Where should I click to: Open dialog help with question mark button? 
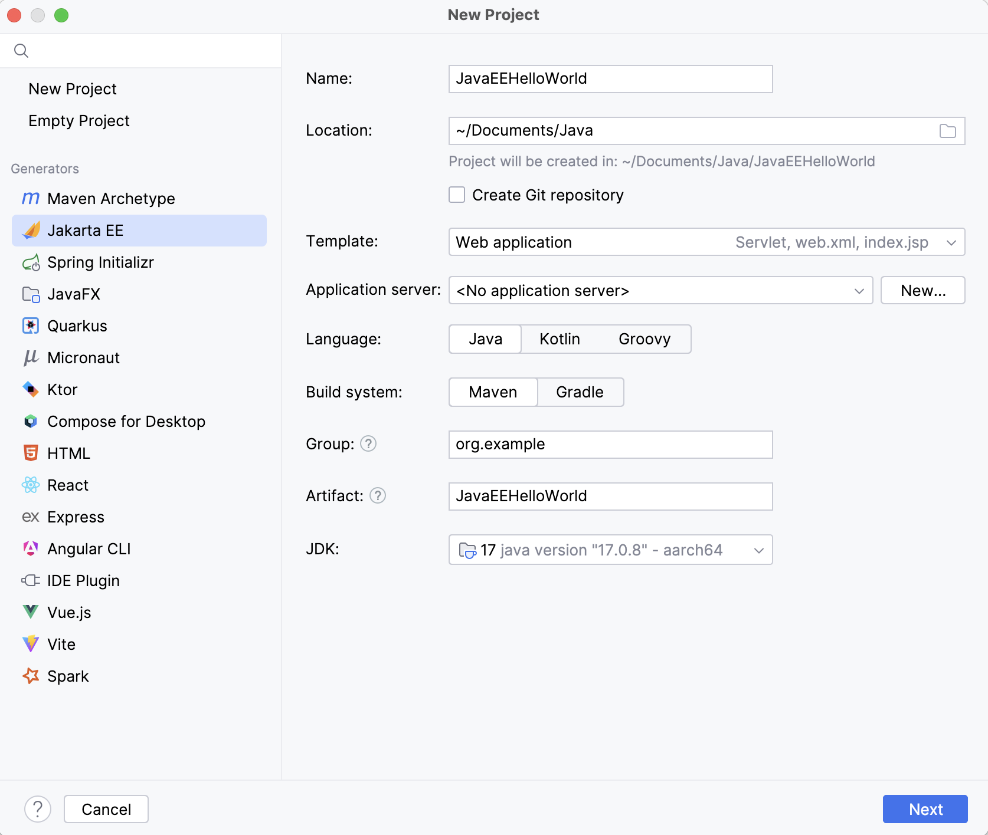pyautogui.click(x=38, y=809)
